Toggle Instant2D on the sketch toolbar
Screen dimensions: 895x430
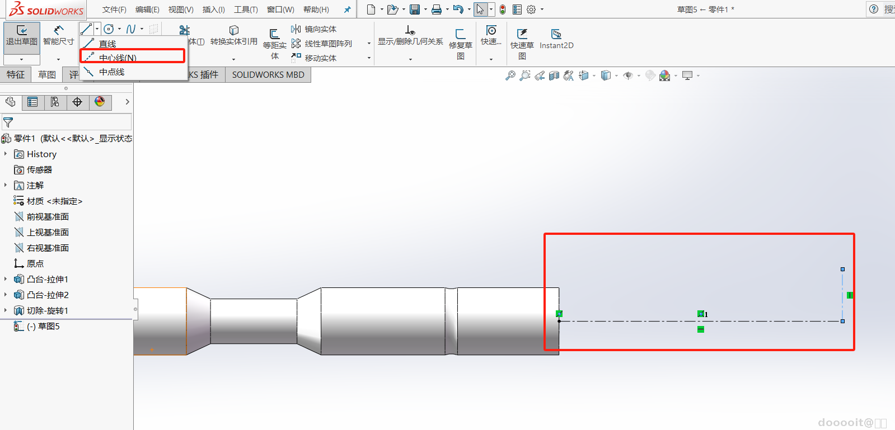click(x=556, y=39)
